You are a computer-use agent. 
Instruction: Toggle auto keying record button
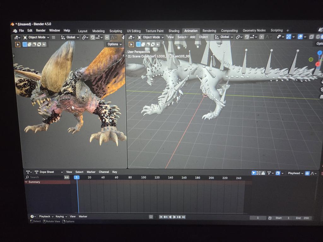pyautogui.click(x=151, y=217)
